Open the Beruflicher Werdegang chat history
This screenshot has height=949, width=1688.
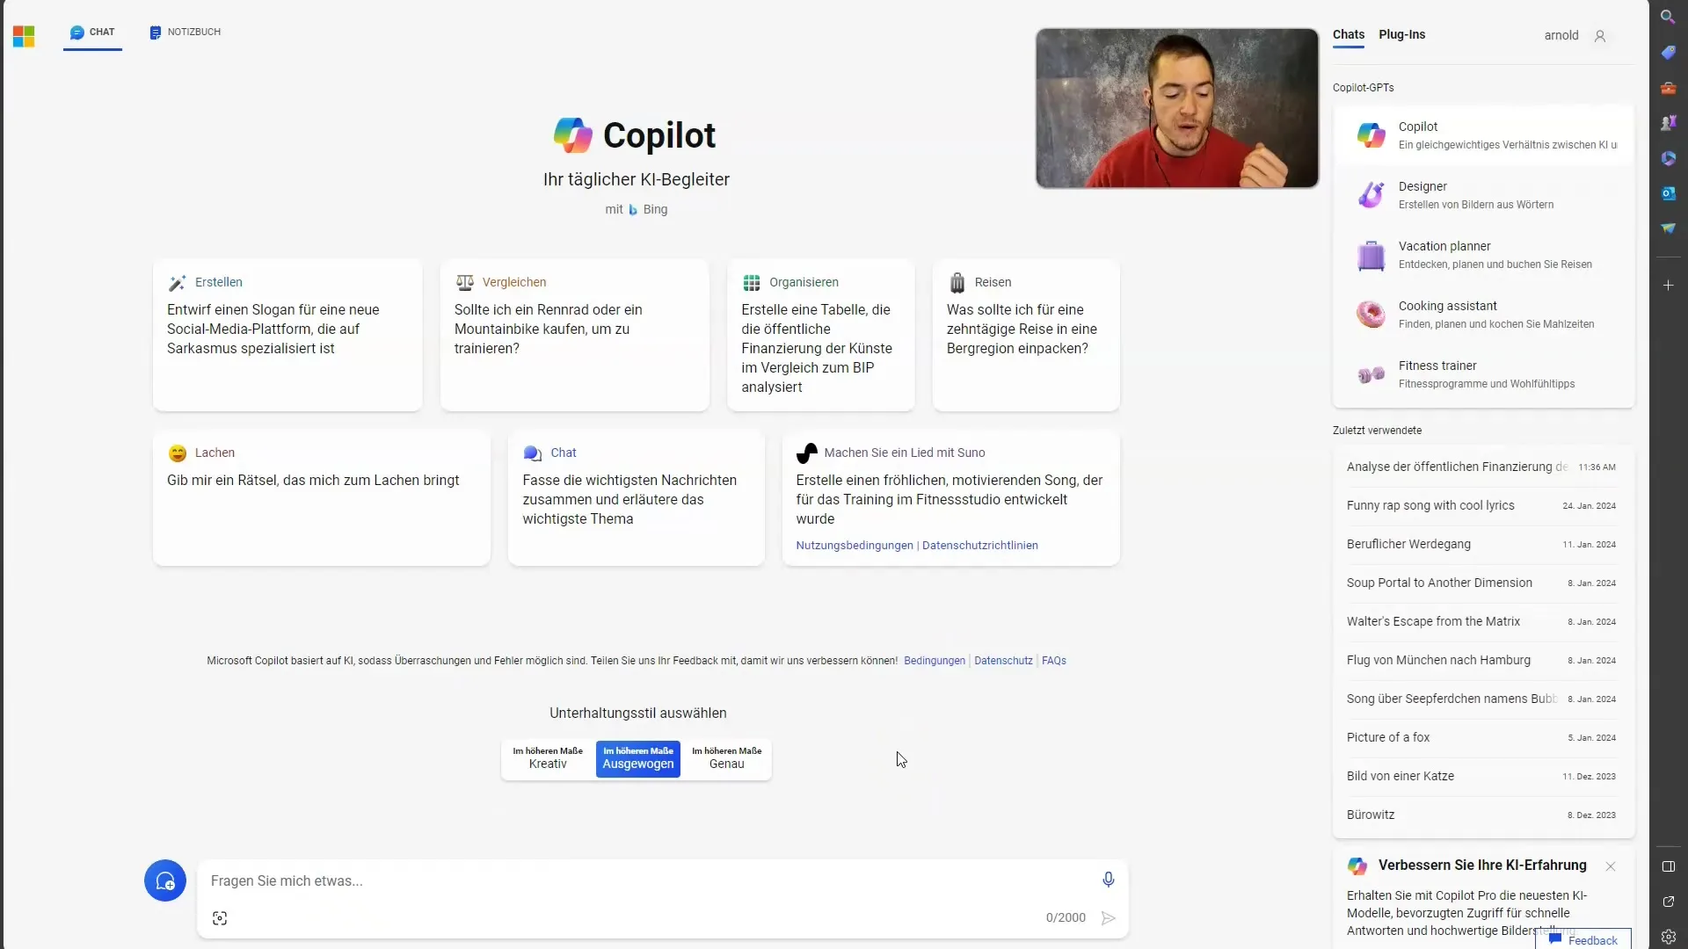[1408, 543]
